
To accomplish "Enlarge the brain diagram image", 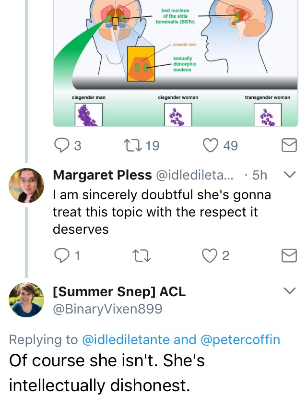I will pos(176,63).
